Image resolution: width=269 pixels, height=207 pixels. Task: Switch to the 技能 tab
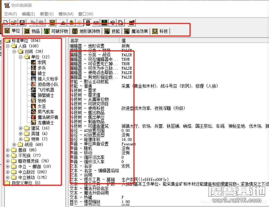pyautogui.click(x=112, y=31)
